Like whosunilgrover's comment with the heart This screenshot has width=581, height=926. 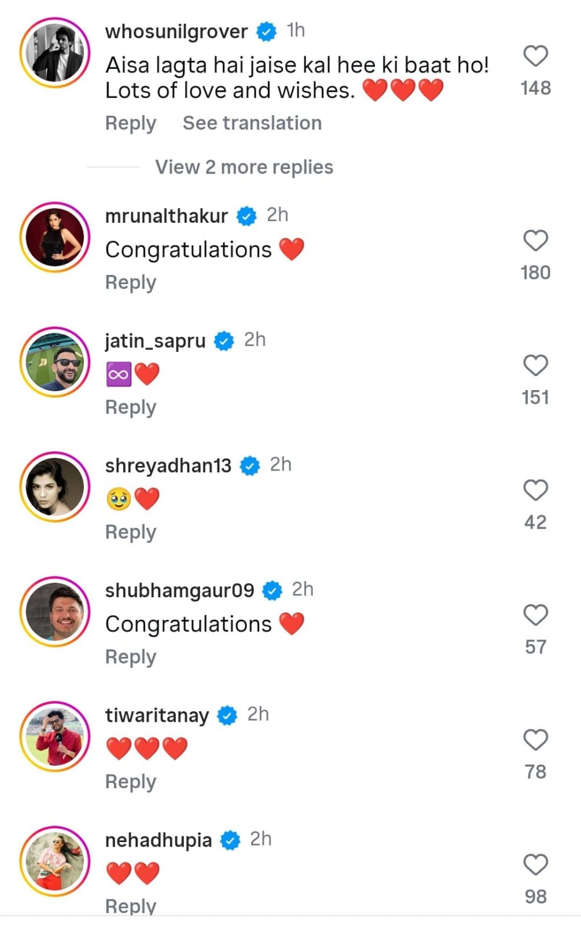tap(535, 56)
